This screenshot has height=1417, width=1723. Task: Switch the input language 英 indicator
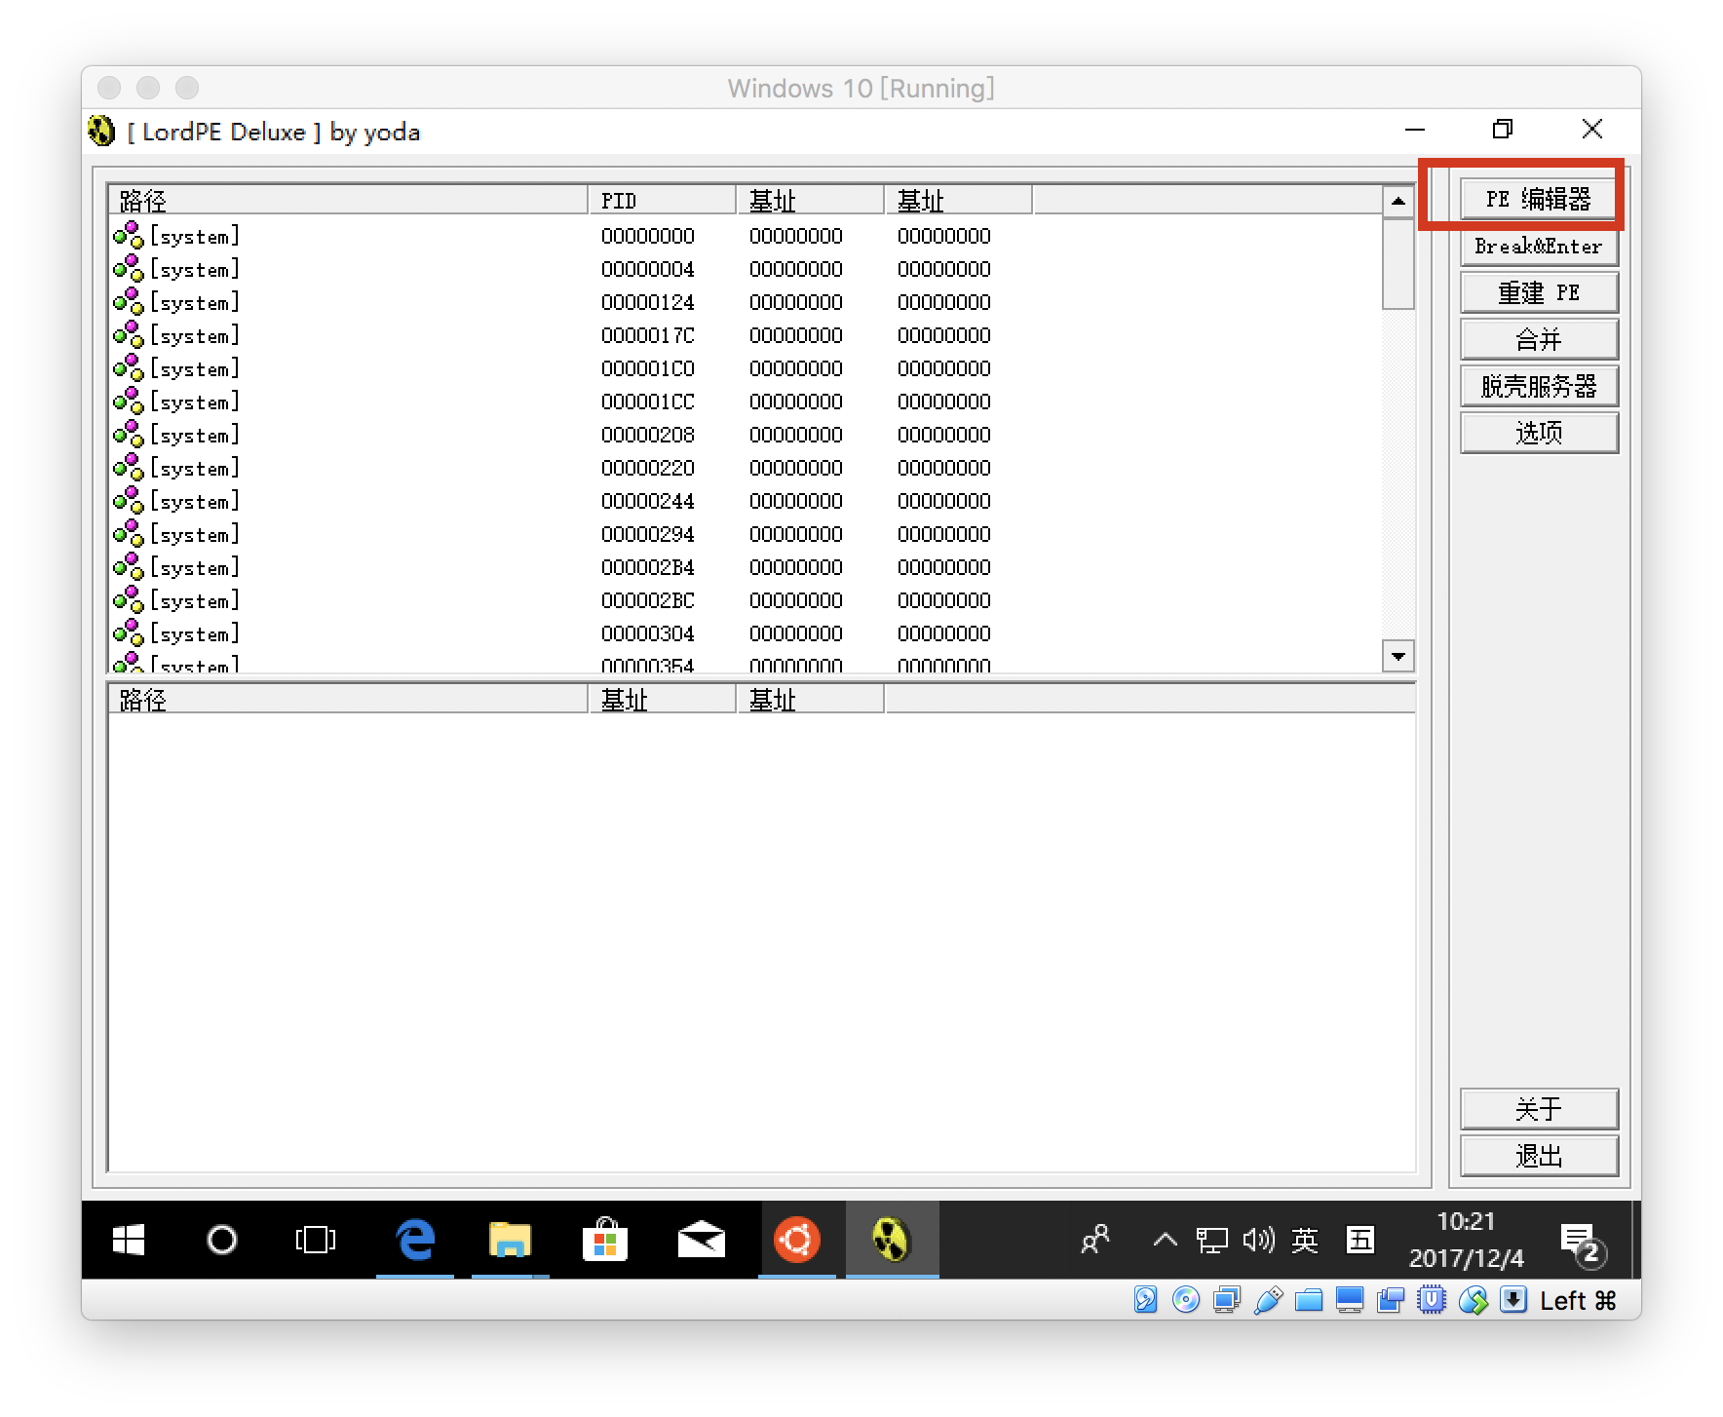(1305, 1240)
